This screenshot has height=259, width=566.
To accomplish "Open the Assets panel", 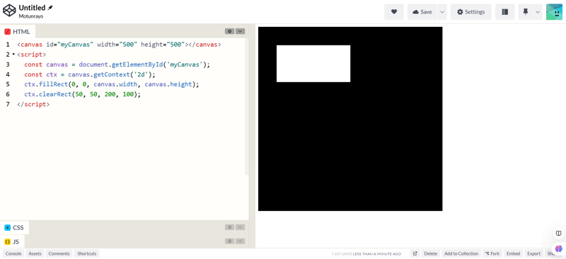I will [35, 253].
